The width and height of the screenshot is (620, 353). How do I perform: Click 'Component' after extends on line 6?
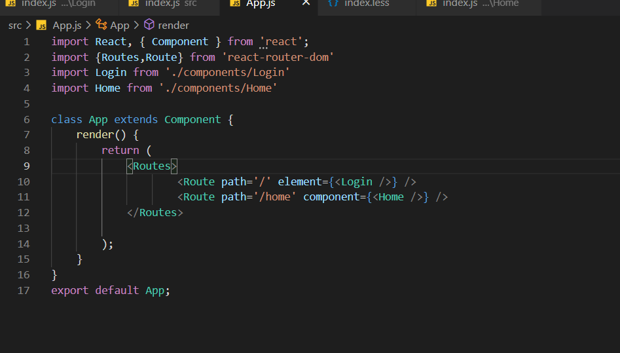[x=192, y=119]
